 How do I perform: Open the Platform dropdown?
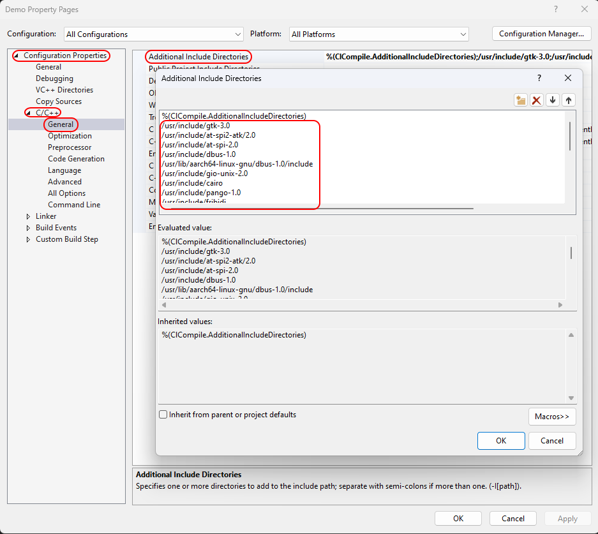click(378, 34)
